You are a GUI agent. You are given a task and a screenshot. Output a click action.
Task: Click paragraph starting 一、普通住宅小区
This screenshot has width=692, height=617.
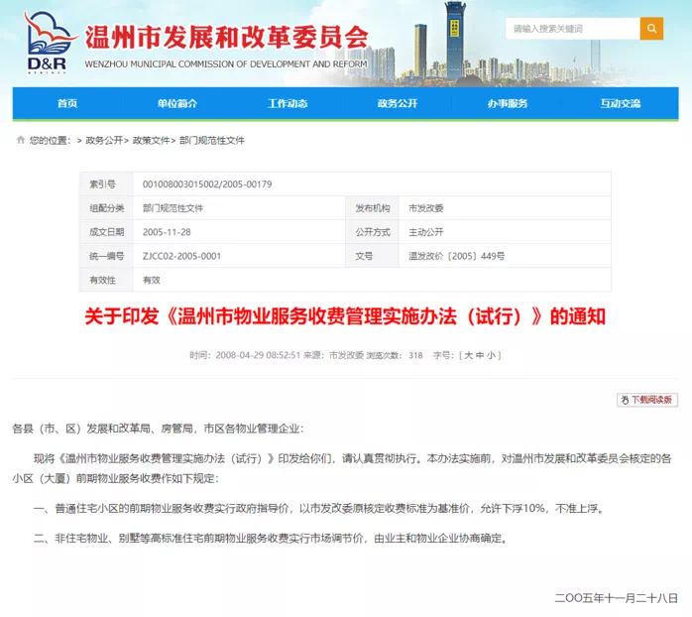319,508
